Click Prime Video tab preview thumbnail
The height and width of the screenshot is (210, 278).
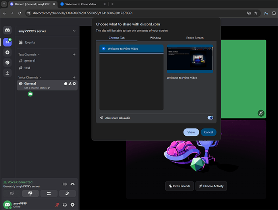190,59
